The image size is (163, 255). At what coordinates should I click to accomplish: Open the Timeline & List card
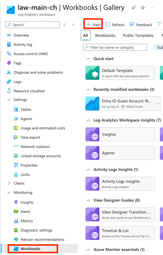click(x=120, y=233)
